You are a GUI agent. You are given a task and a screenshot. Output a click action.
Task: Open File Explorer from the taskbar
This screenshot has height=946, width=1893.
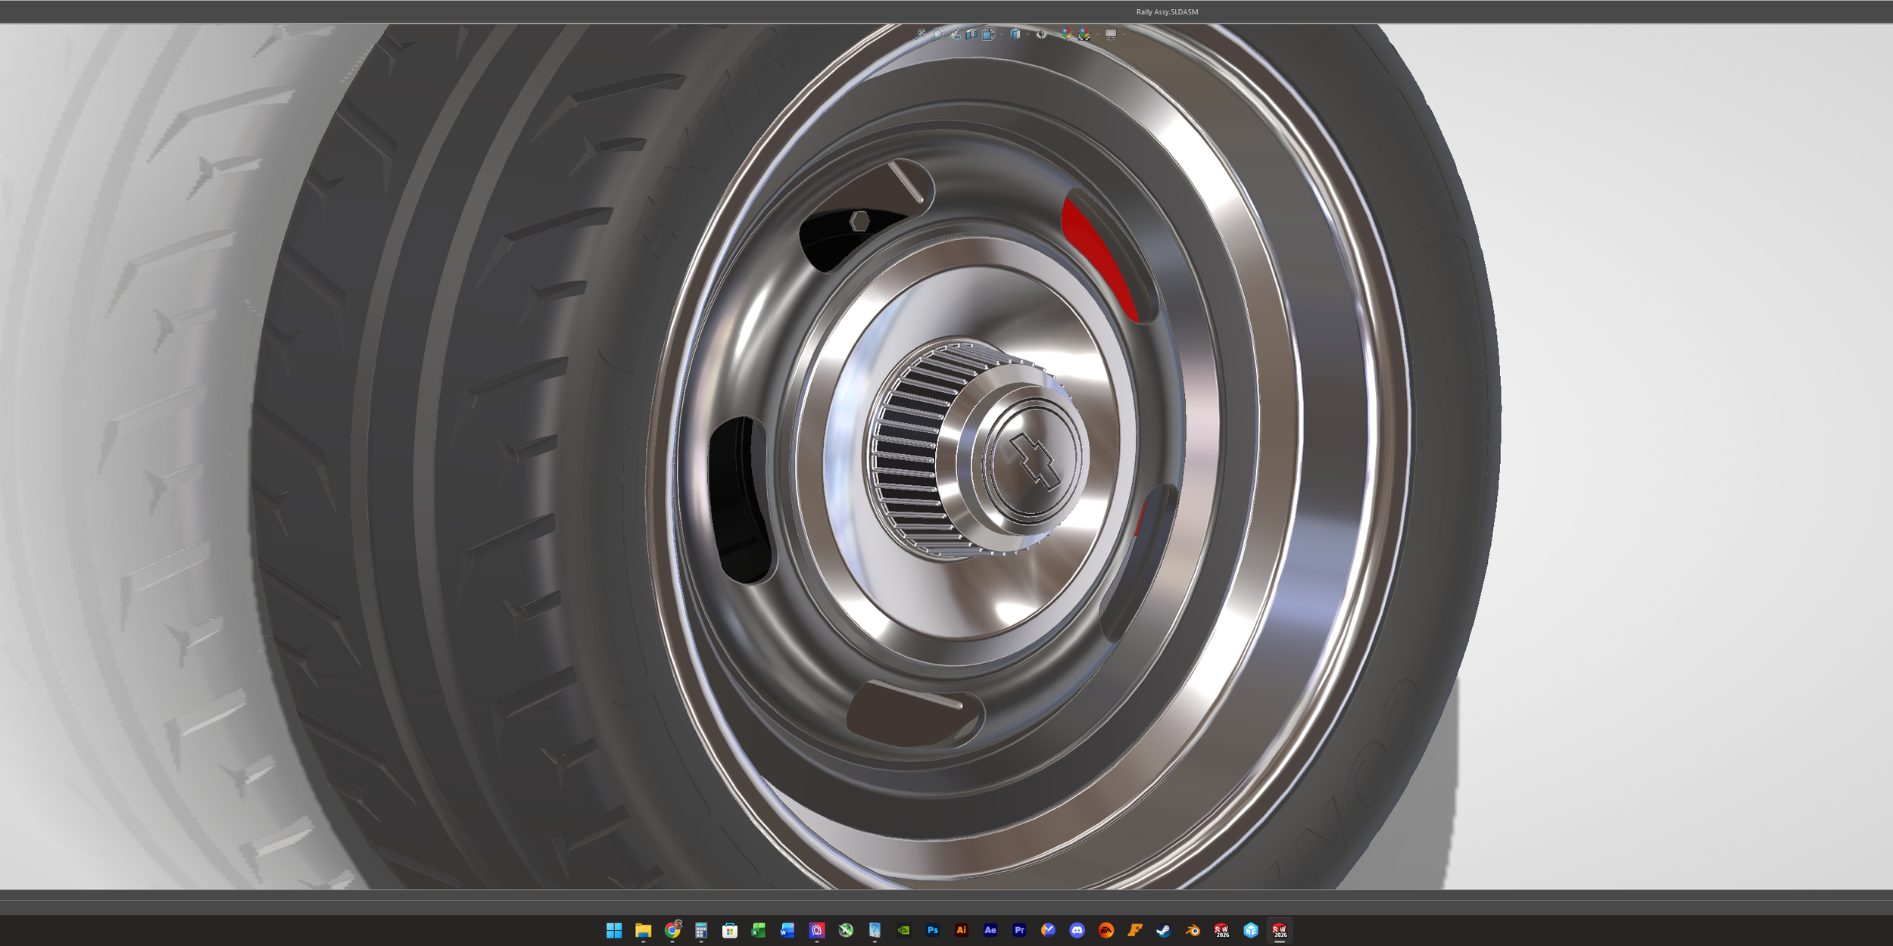coord(643,930)
